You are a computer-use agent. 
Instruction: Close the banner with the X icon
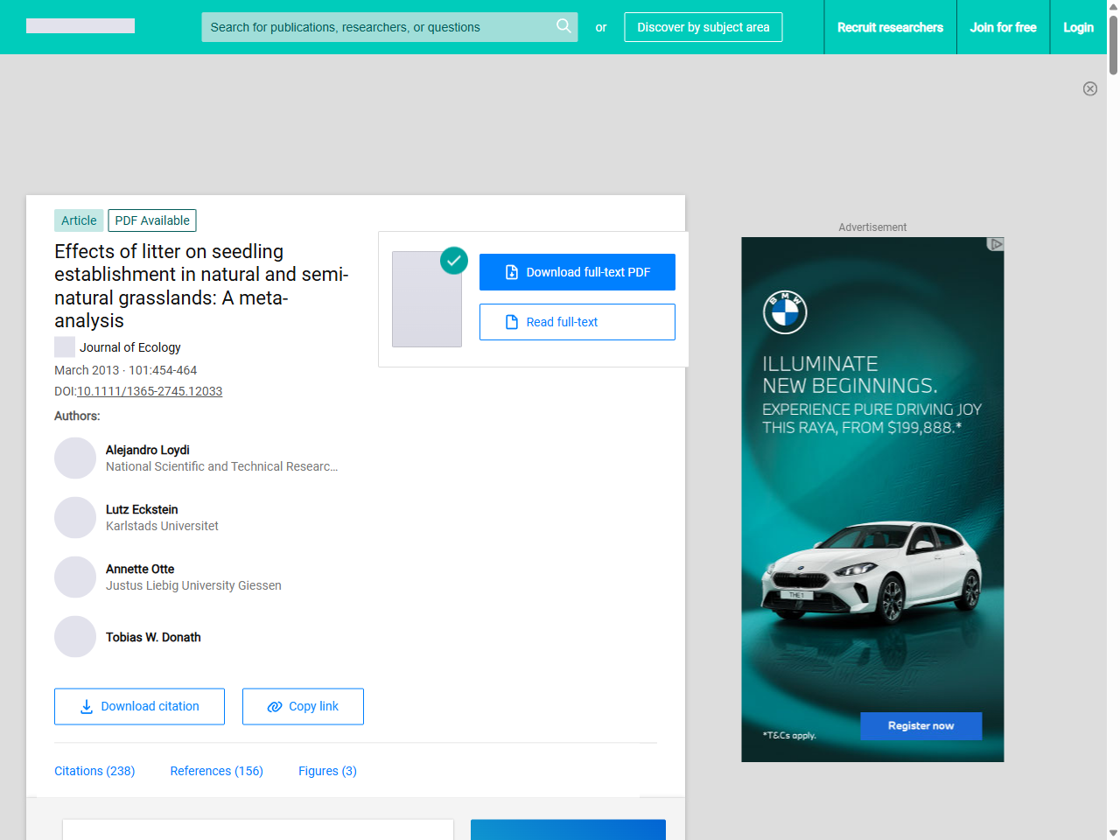pos(1090,88)
